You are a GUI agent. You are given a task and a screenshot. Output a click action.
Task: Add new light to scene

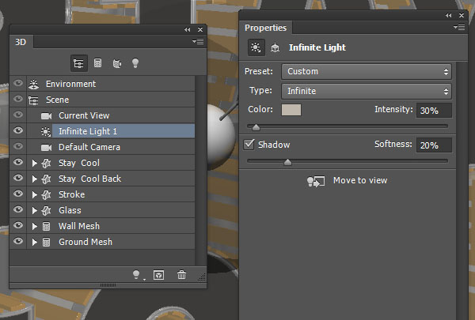(137, 274)
